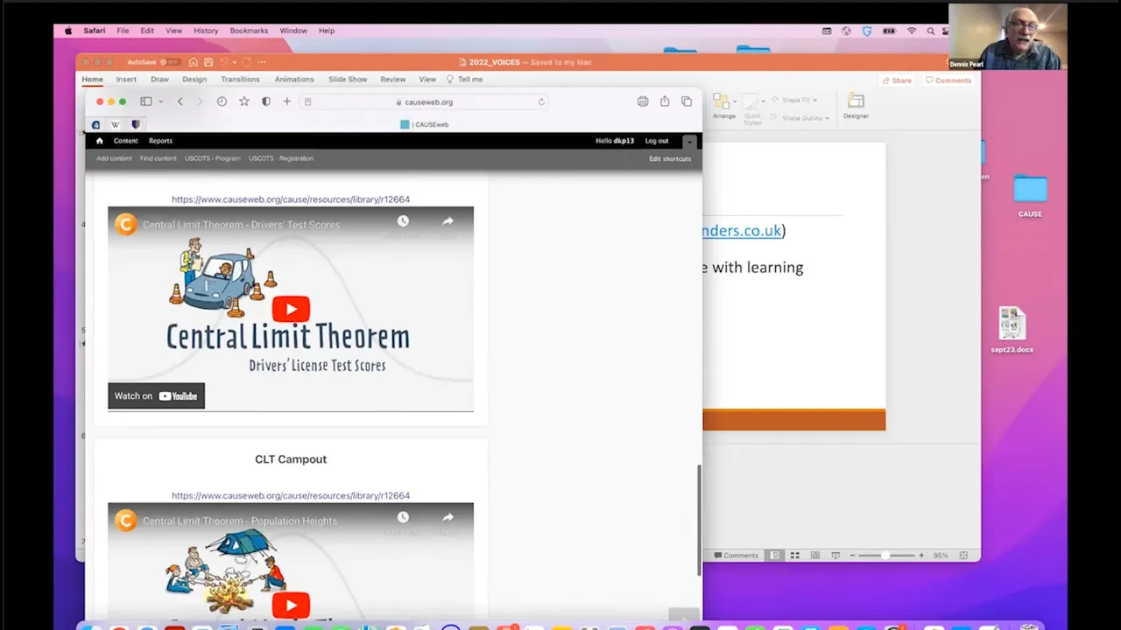Screen dimensions: 1121x630
Task: Toggle the PowerPoint AutoSave switch
Action: [x=170, y=62]
